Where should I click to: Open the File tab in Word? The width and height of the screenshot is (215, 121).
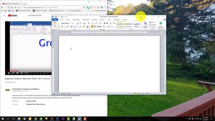(55, 19)
